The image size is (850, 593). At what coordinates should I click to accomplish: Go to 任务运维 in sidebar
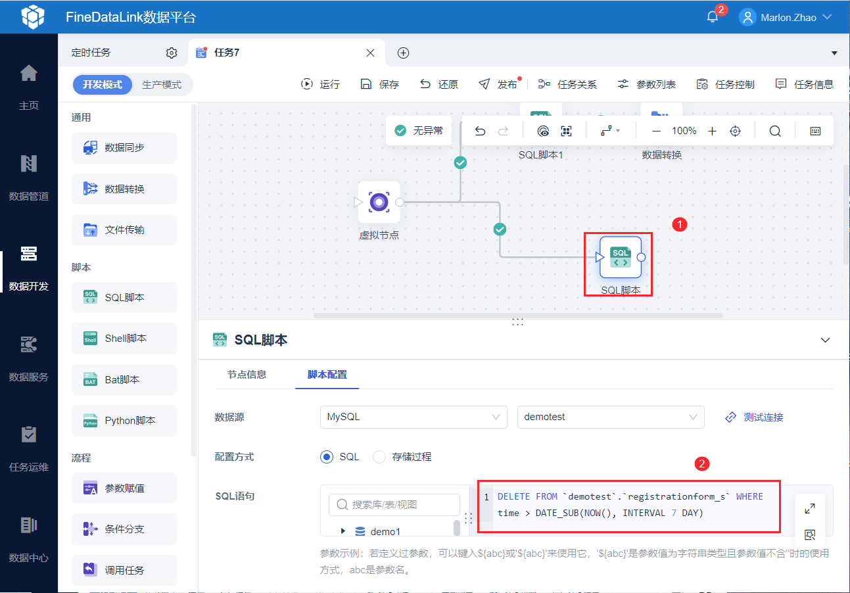click(29, 450)
